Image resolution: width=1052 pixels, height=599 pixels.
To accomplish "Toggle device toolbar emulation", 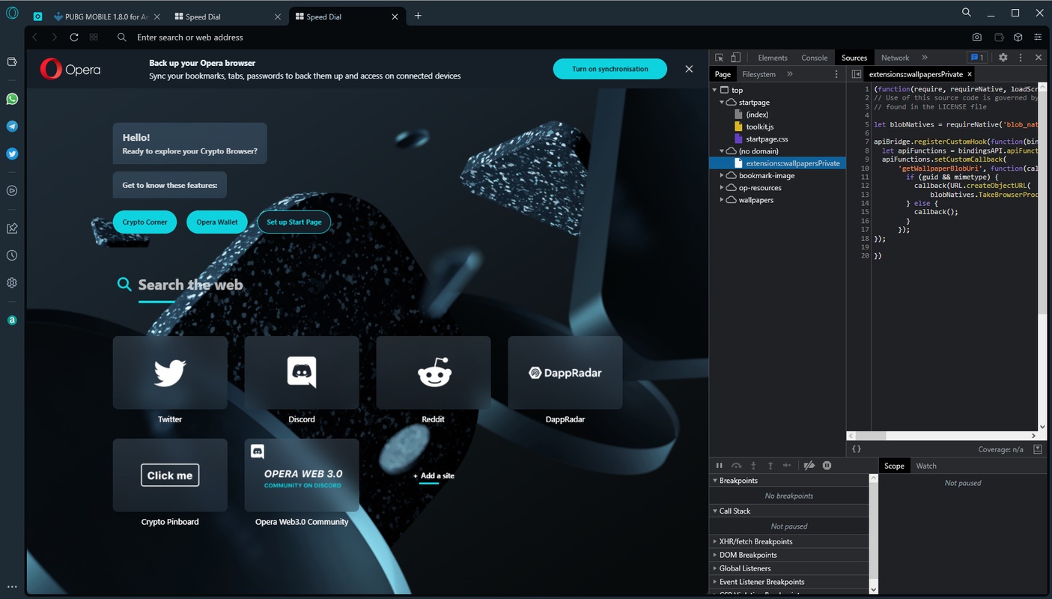I will click(735, 58).
